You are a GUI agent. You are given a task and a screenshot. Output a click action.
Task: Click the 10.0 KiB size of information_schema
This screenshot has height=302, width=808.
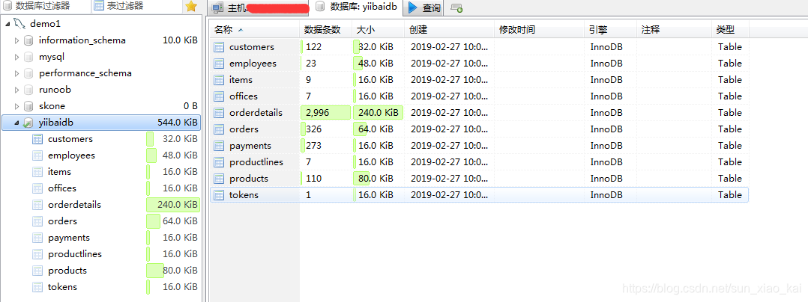point(181,40)
